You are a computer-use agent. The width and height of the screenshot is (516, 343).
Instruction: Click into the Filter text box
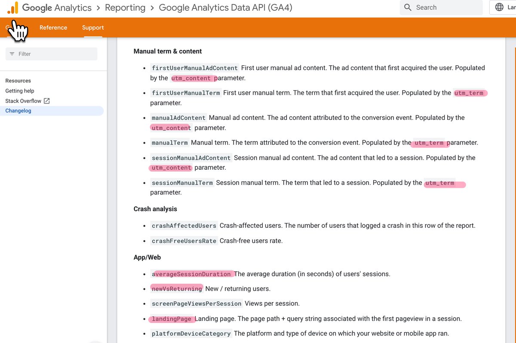coord(51,54)
